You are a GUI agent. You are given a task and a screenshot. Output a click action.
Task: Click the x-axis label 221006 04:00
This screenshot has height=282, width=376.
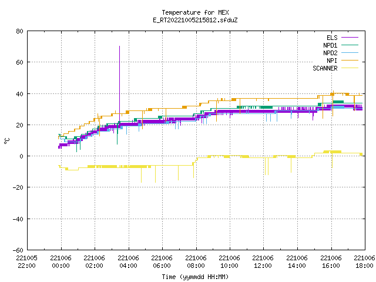point(128,262)
